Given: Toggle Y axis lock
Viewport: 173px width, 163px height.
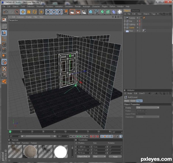Looking at the screenshot, I should (x=54, y=12).
